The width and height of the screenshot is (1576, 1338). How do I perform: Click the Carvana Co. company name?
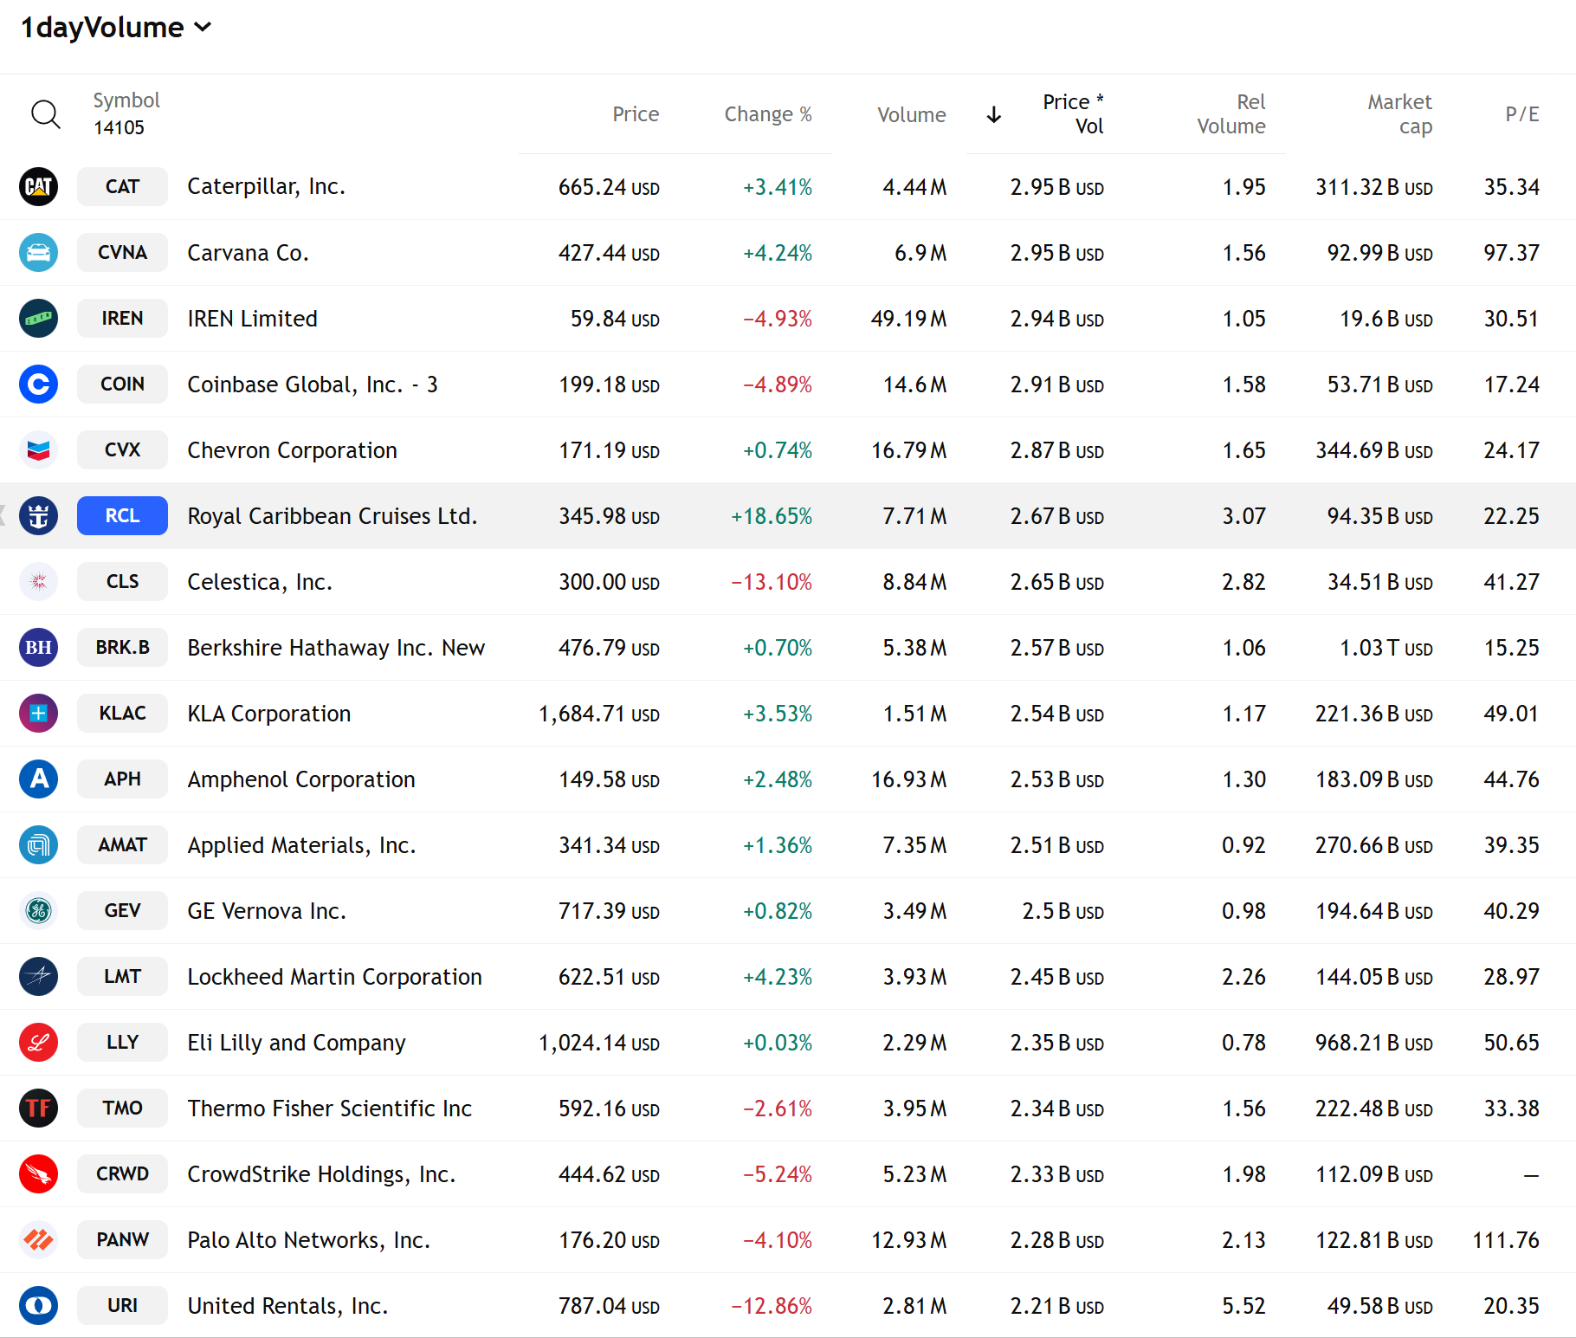[x=248, y=253]
